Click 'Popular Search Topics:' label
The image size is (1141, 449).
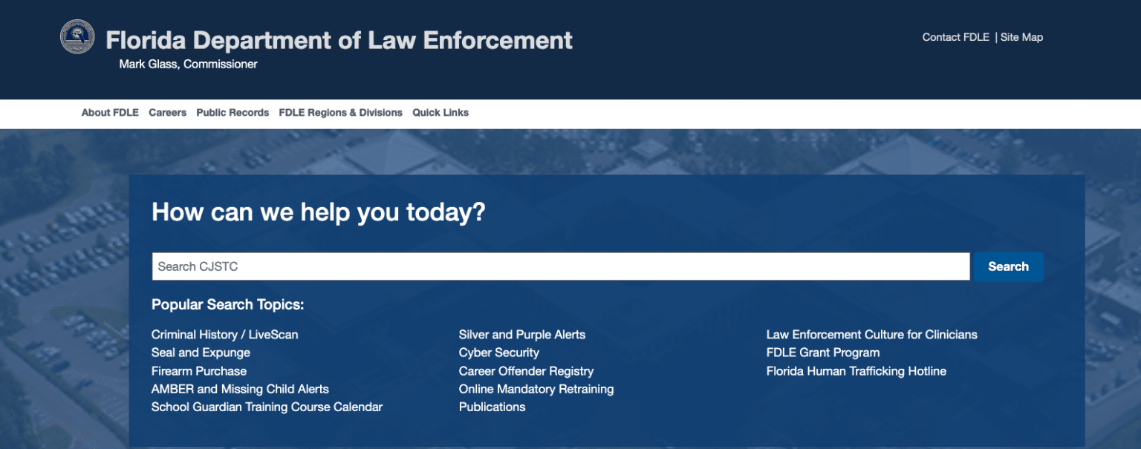[x=227, y=305]
